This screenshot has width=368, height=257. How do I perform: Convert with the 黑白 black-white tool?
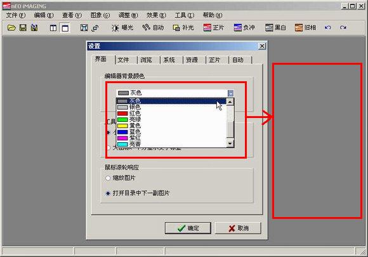(x=275, y=28)
